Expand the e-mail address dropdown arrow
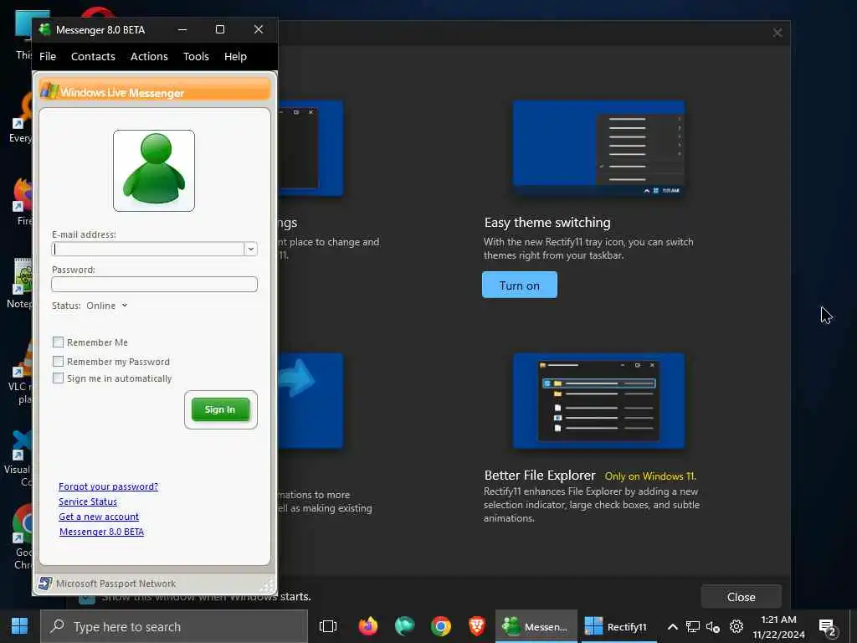Image resolution: width=857 pixels, height=643 pixels. tap(251, 249)
